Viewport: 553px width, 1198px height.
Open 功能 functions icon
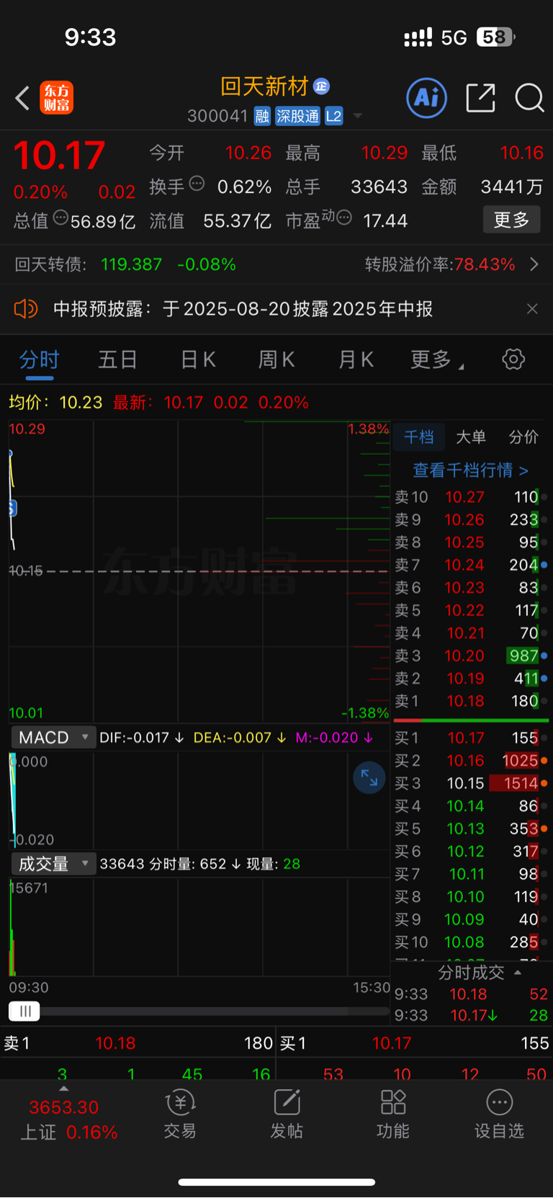click(393, 1114)
